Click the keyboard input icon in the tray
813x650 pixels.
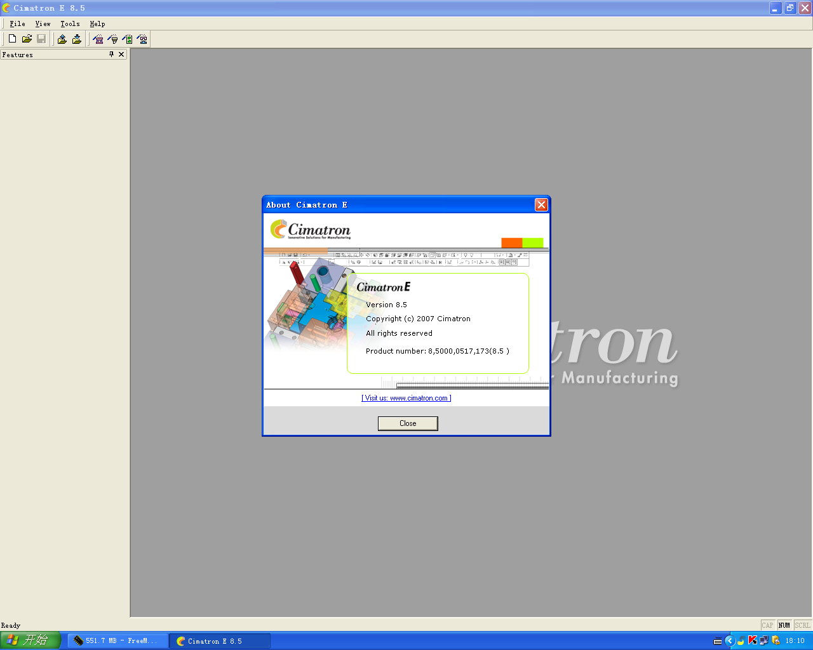point(718,641)
